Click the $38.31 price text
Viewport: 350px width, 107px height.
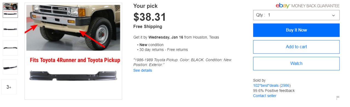(150, 17)
